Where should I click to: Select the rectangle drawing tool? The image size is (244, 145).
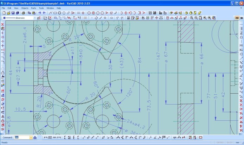[x=55, y=13]
